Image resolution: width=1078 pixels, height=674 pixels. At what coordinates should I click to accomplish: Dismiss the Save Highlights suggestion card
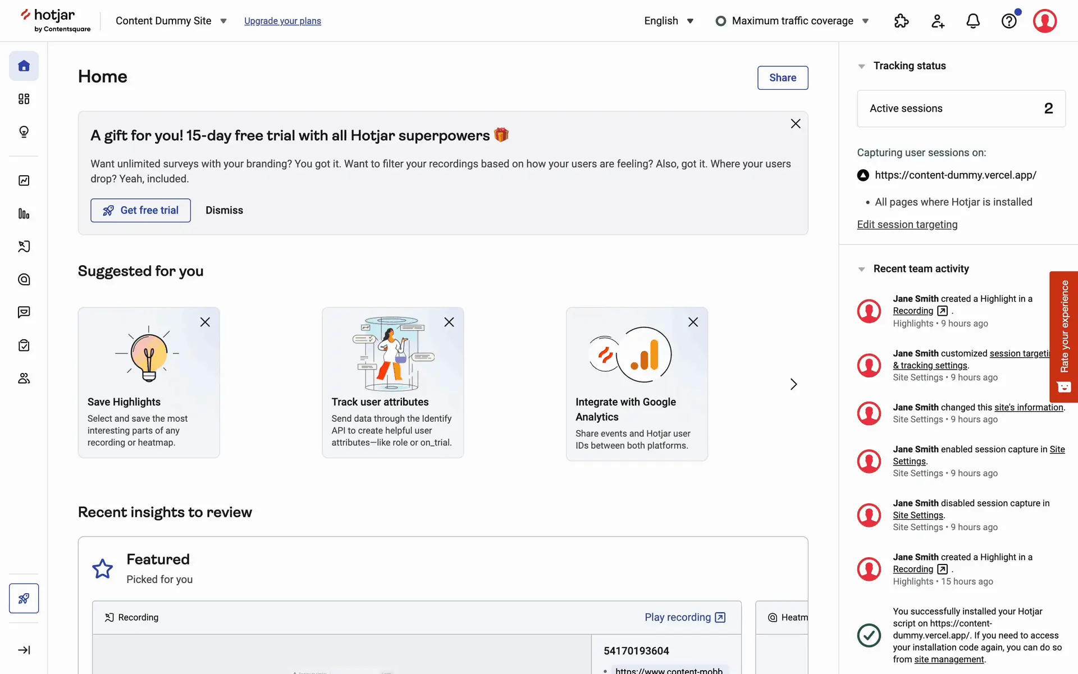click(205, 322)
